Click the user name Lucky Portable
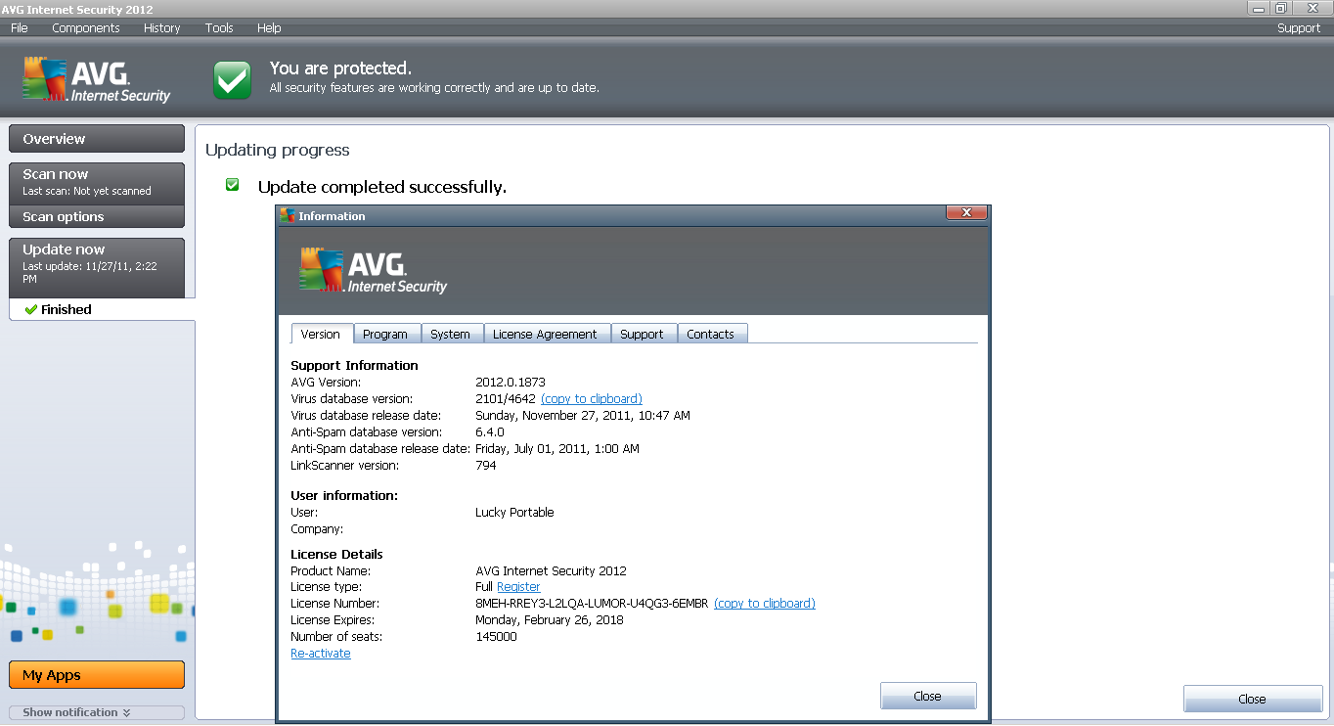 coord(514,513)
